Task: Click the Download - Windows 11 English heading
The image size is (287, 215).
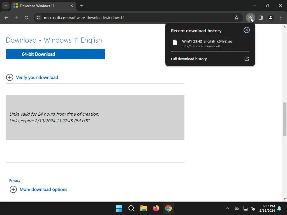Action: [x=54, y=40]
